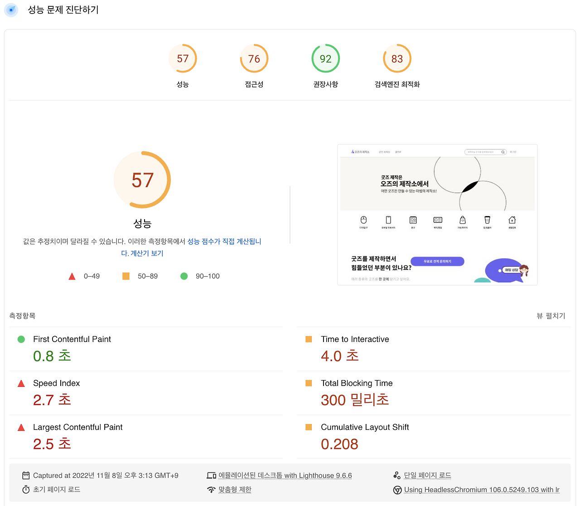Click the red triangle next to Speed Index
This screenshot has height=506, width=580.
(x=21, y=384)
